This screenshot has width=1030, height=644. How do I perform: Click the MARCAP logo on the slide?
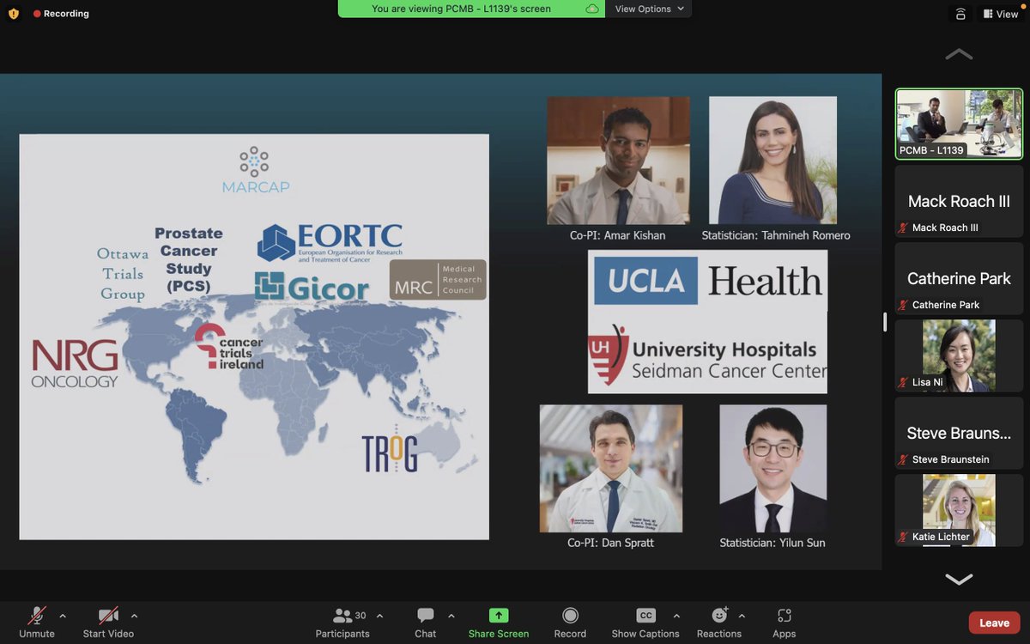coord(255,170)
